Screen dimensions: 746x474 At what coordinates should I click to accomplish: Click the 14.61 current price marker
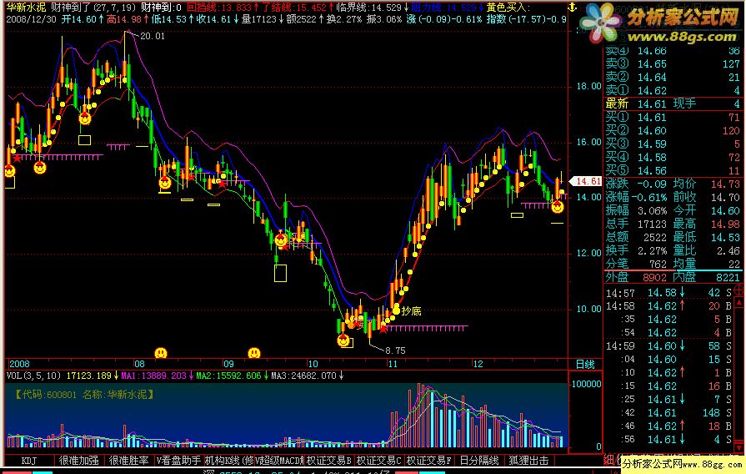pos(586,181)
